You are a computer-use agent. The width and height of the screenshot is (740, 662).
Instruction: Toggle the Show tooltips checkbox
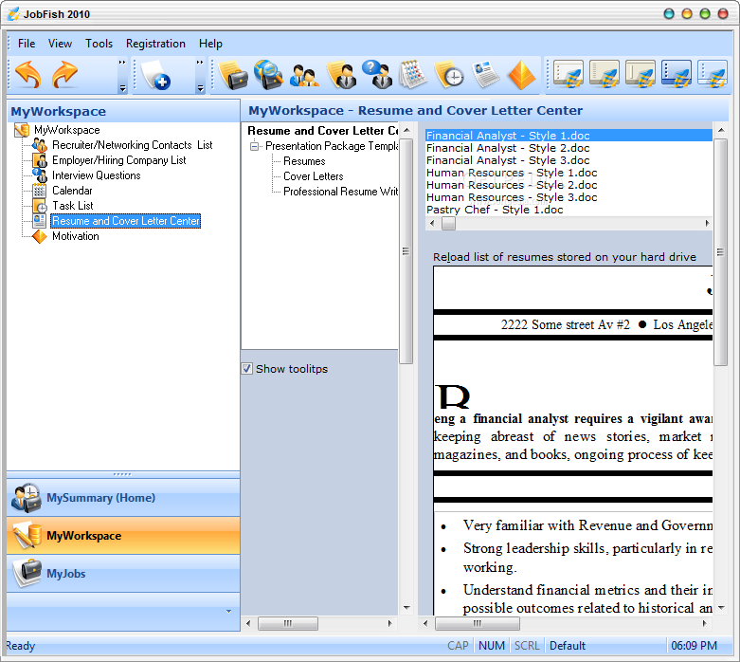click(x=246, y=369)
